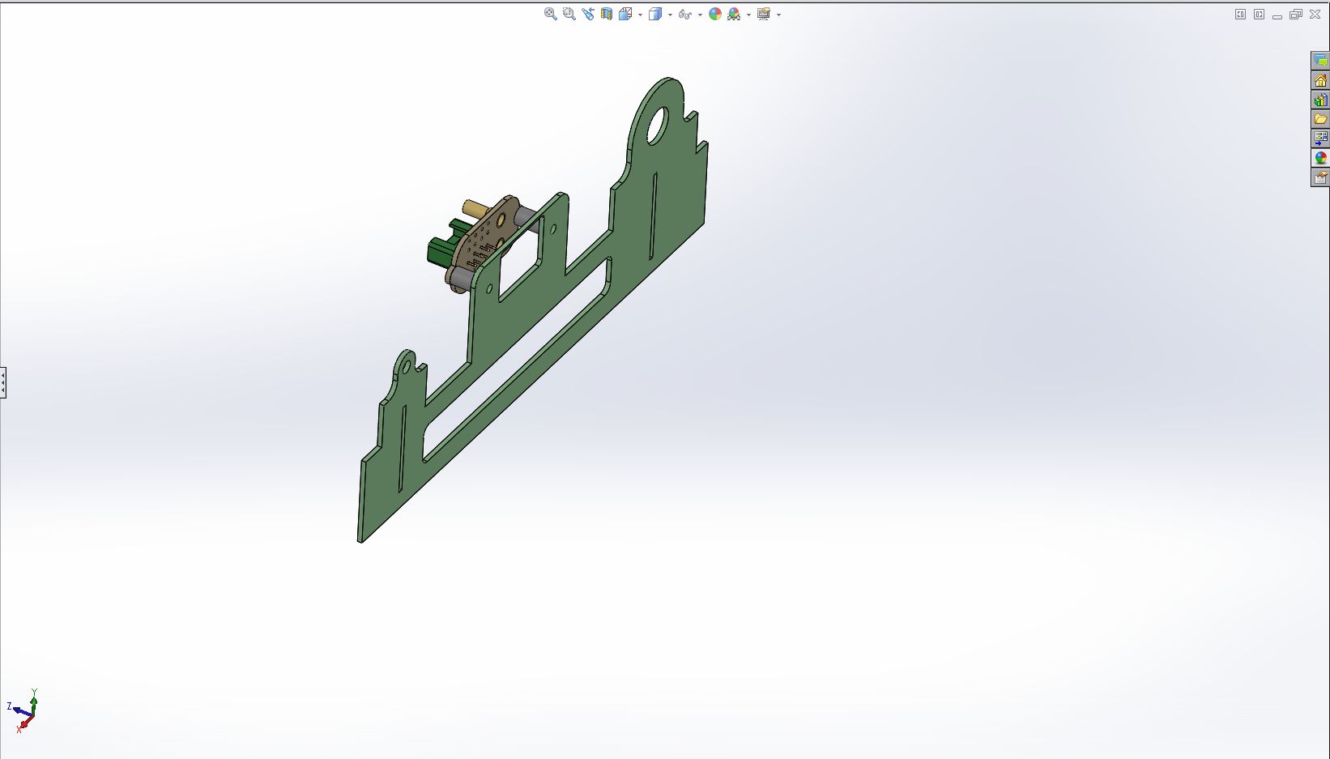Screen dimensions: 1330x759
Task: Click the Display Style cube icon
Action: coord(655,14)
